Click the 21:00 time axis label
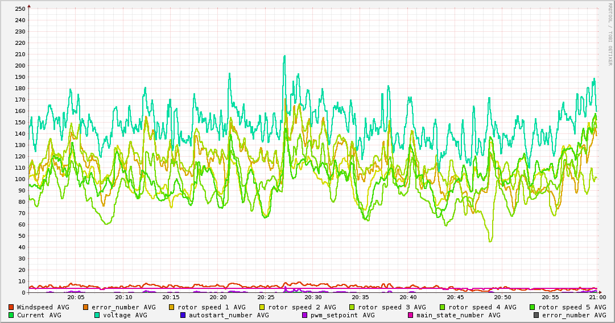The width and height of the screenshot is (615, 323). coord(597,297)
